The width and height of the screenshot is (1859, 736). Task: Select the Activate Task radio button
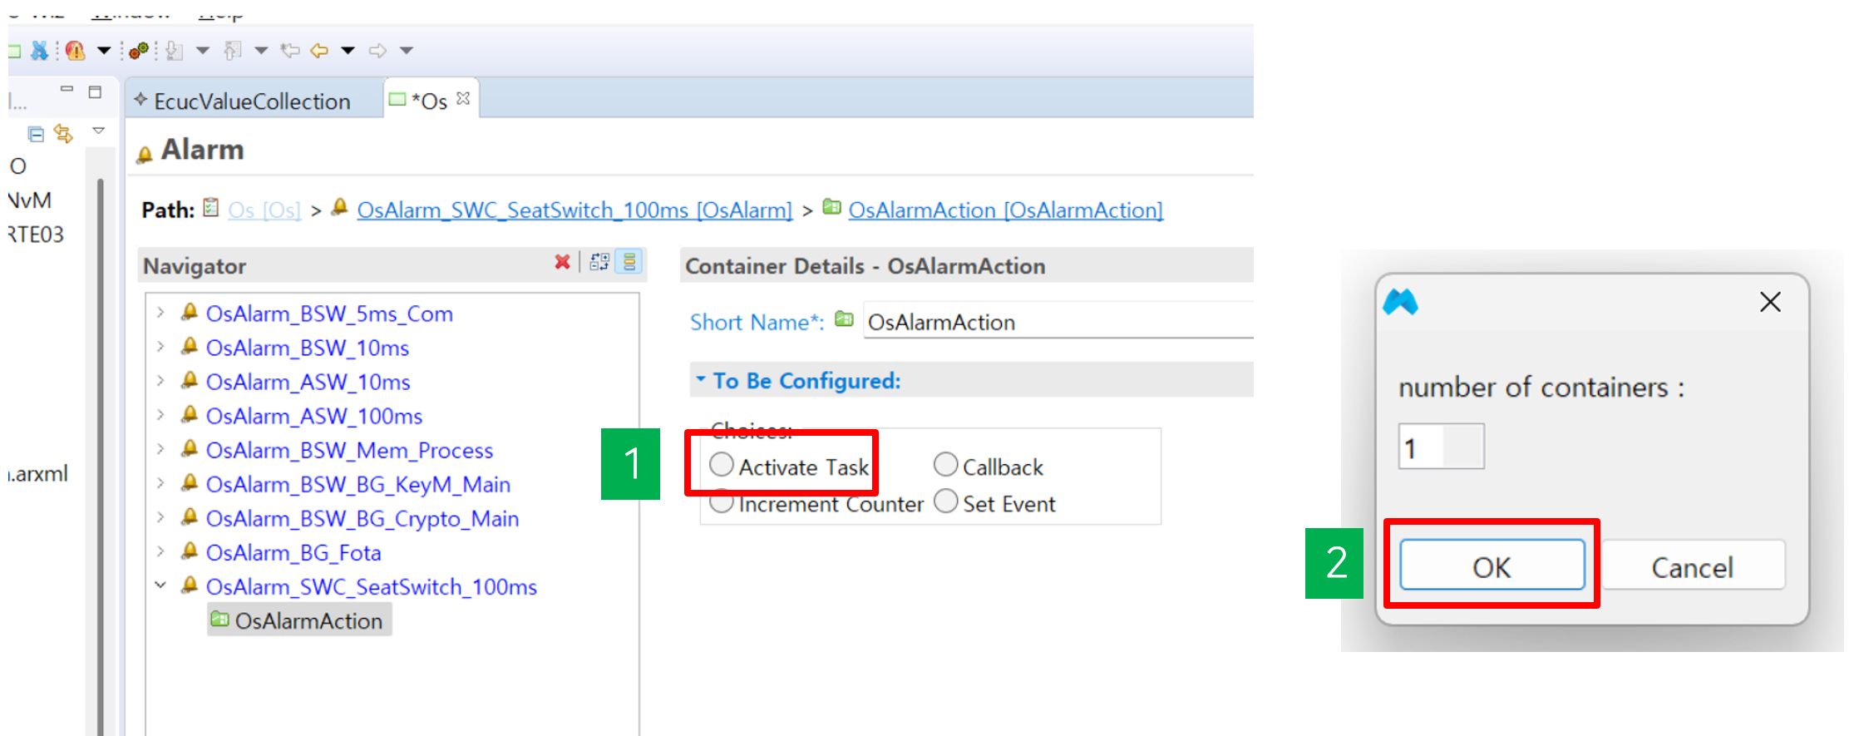click(722, 465)
